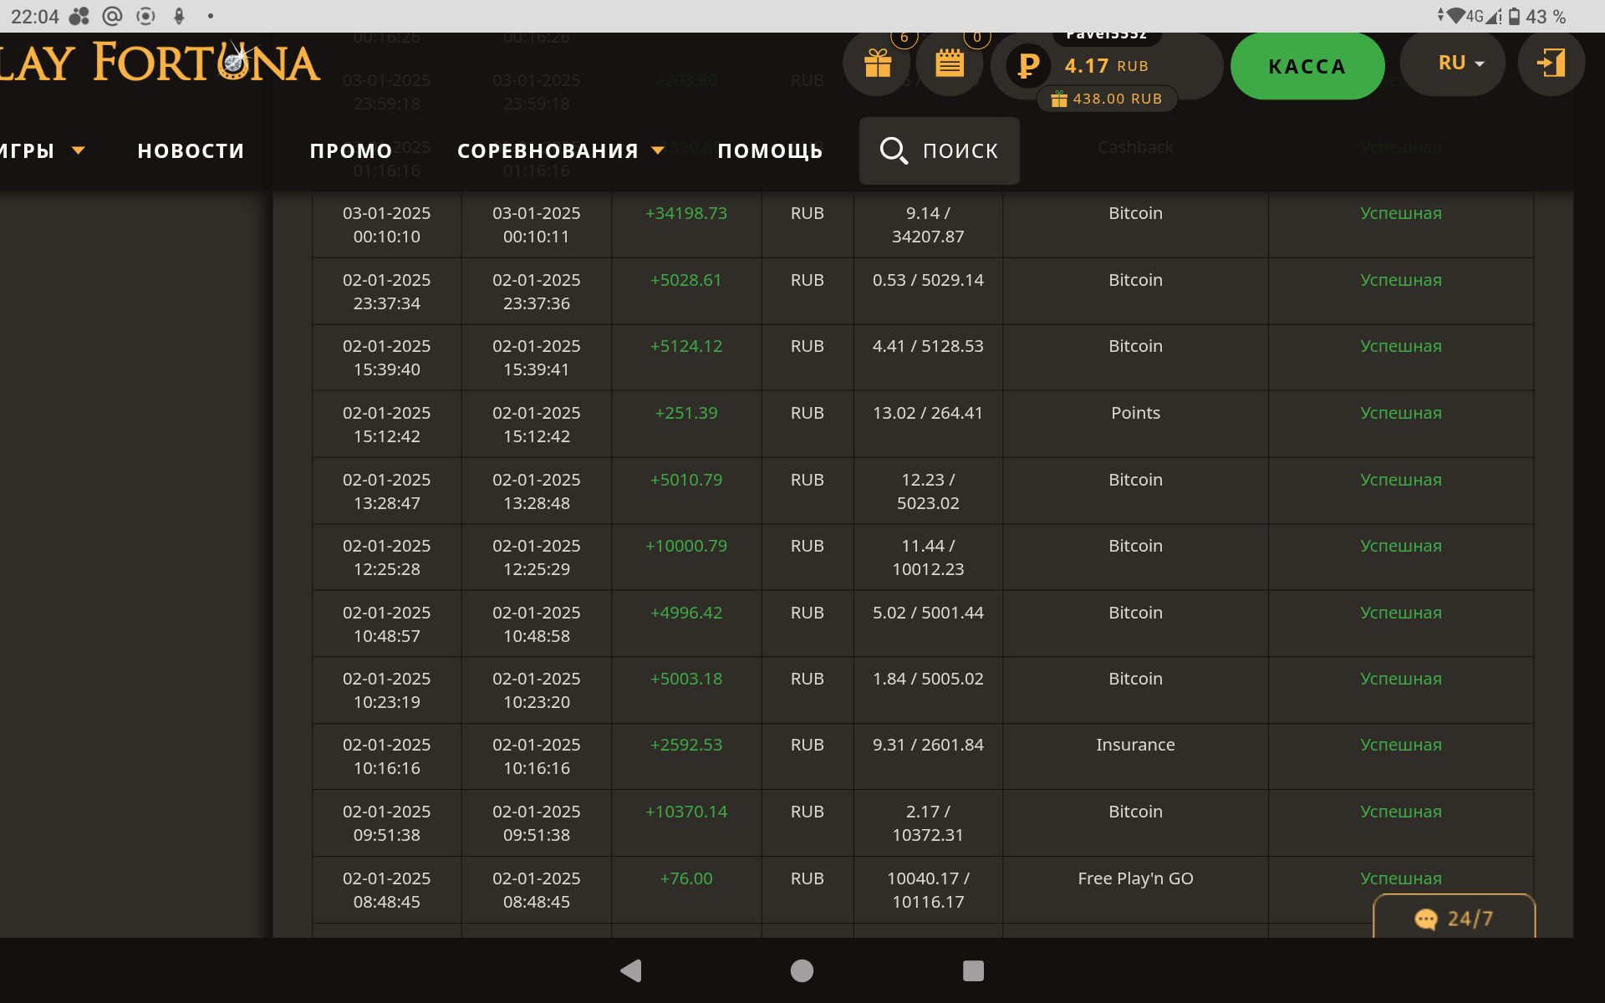1605x1003 pixels.
Task: Open the RU language dropdown
Action: (1460, 64)
